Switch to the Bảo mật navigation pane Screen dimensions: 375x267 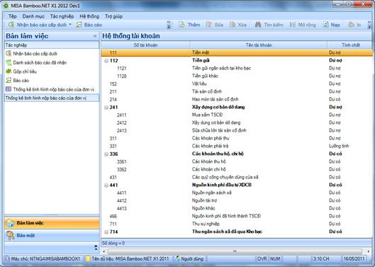pos(52,235)
